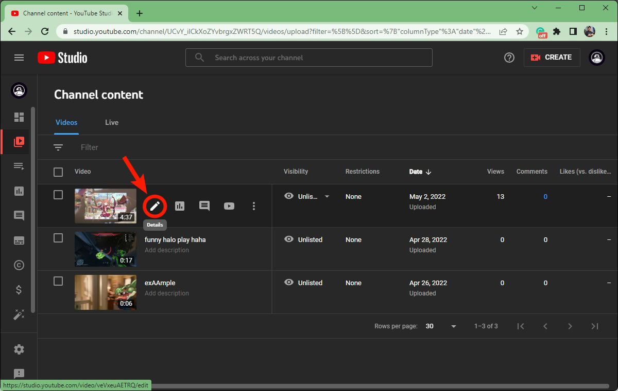Open Comments icon on the first video row
The image size is (618, 391).
point(204,206)
